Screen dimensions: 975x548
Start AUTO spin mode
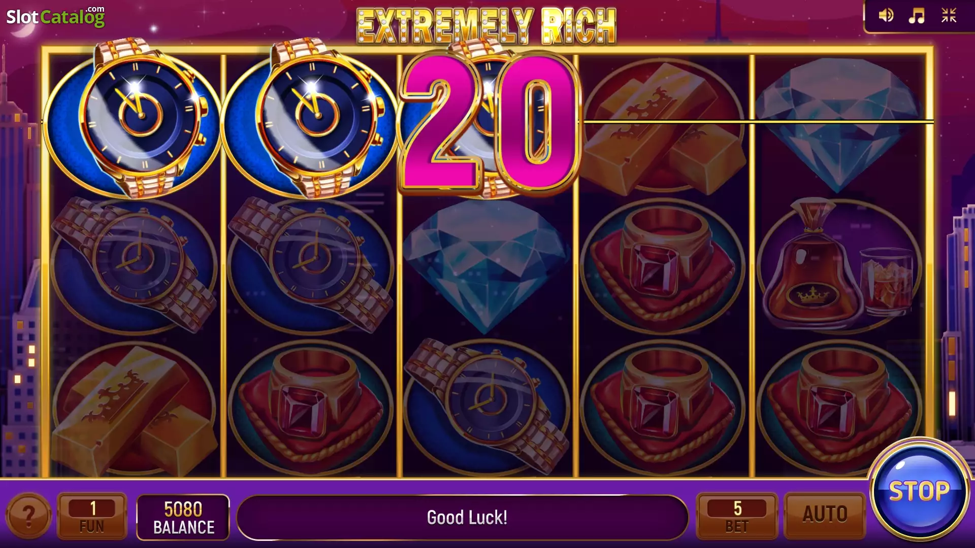pyautogui.click(x=825, y=515)
